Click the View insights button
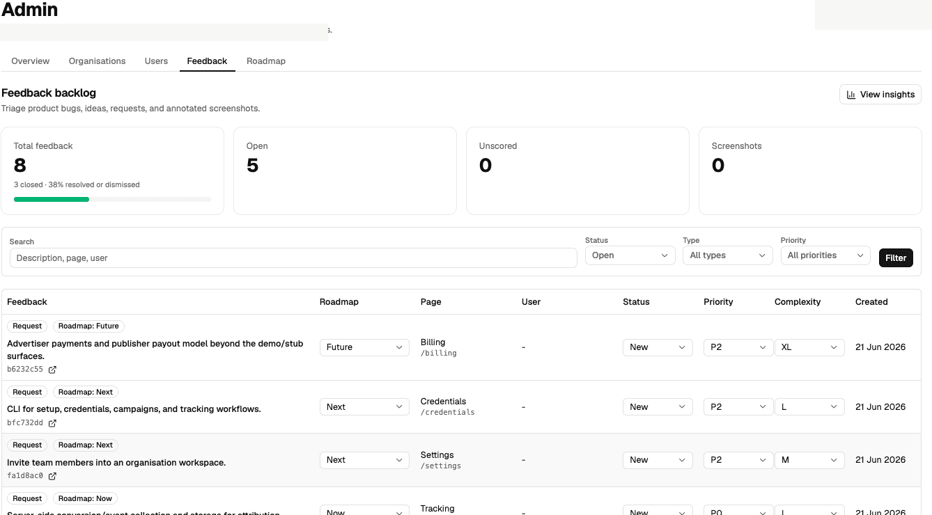932x515 pixels. [x=880, y=95]
